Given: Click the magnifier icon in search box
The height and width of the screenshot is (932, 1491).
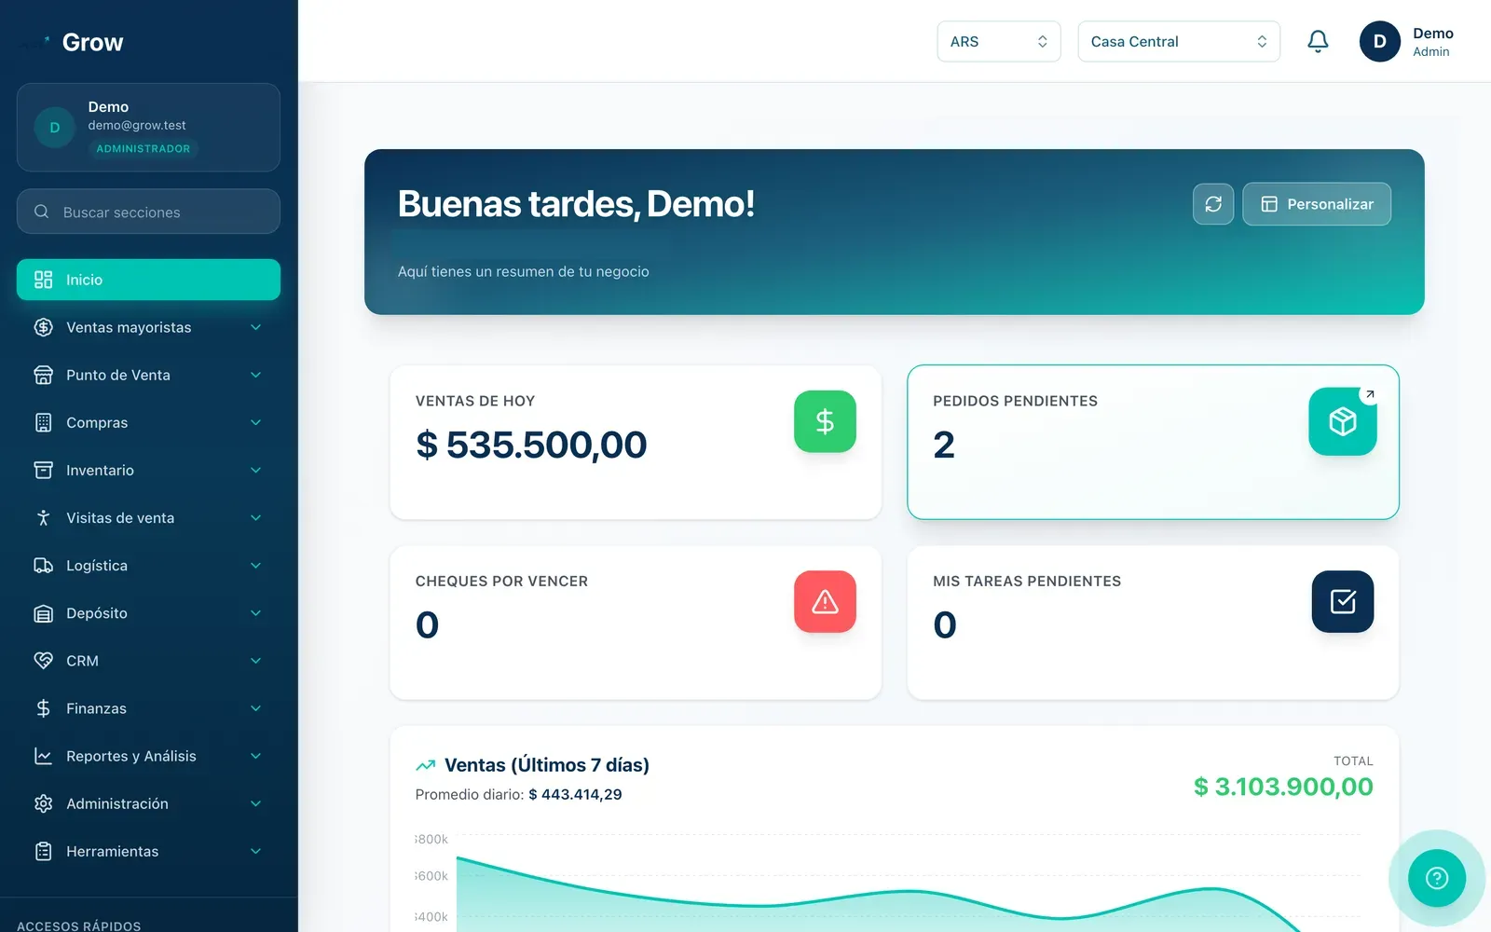Looking at the screenshot, I should pyautogui.click(x=42, y=212).
